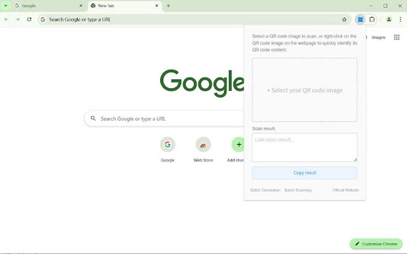Open the Chrome three-dot menu
This screenshot has height=254, width=407.
[x=400, y=19]
